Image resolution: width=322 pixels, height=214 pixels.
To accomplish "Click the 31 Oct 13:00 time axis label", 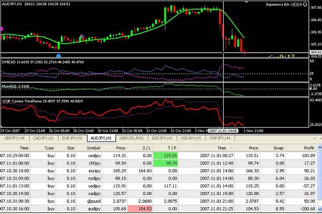I will [156, 131].
